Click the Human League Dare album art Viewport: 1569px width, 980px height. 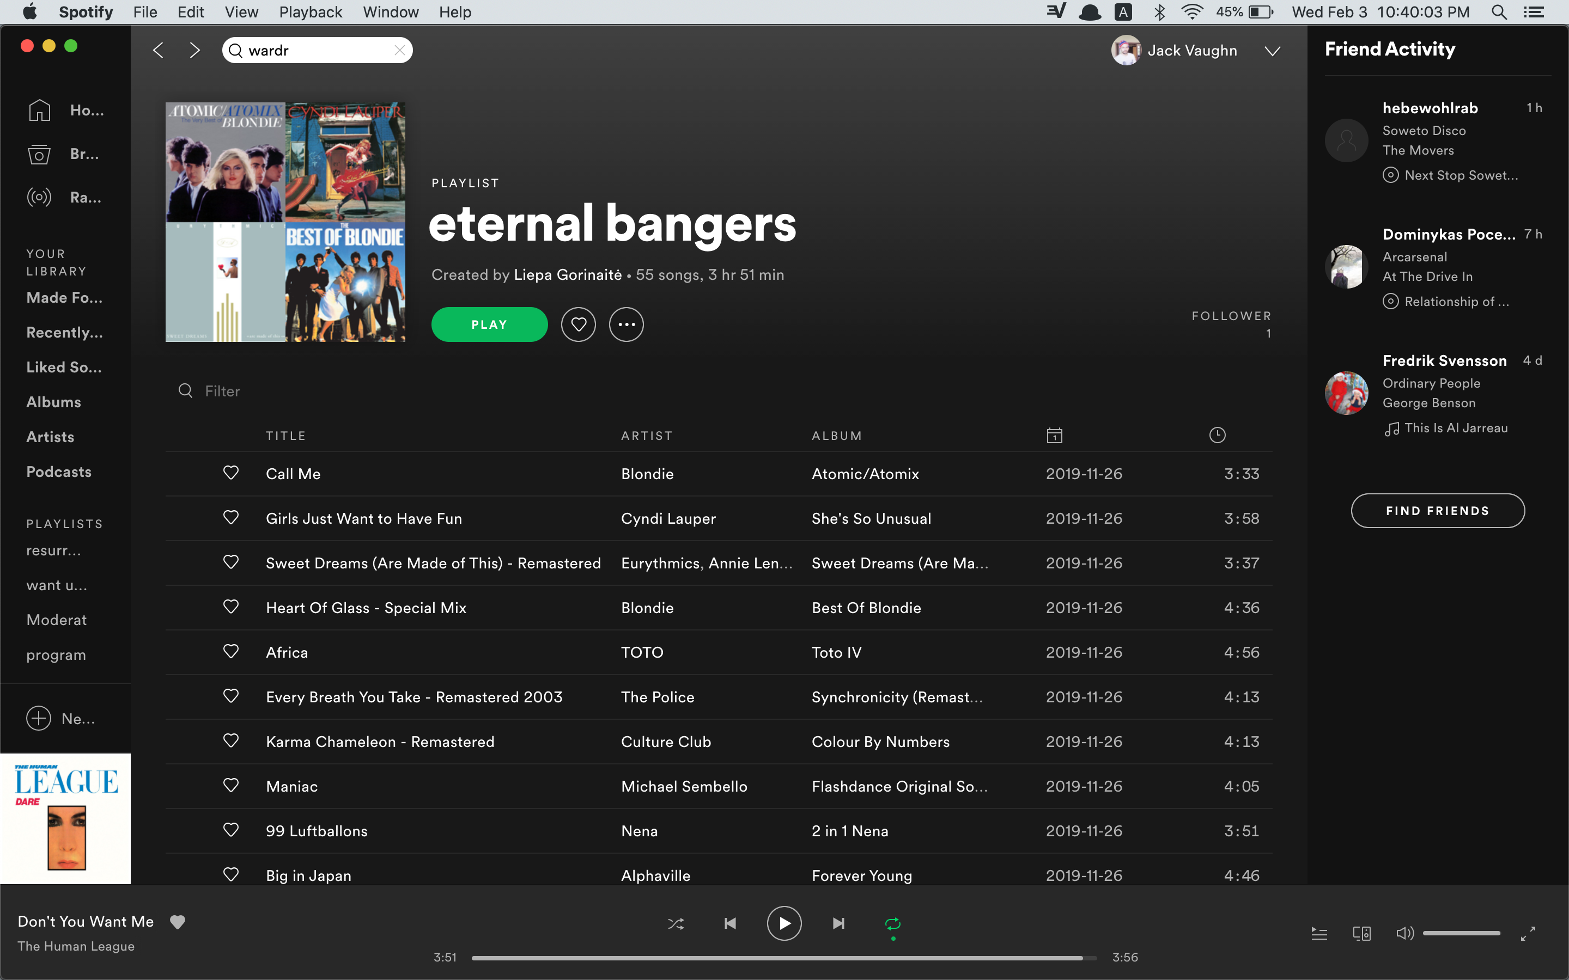[65, 819]
